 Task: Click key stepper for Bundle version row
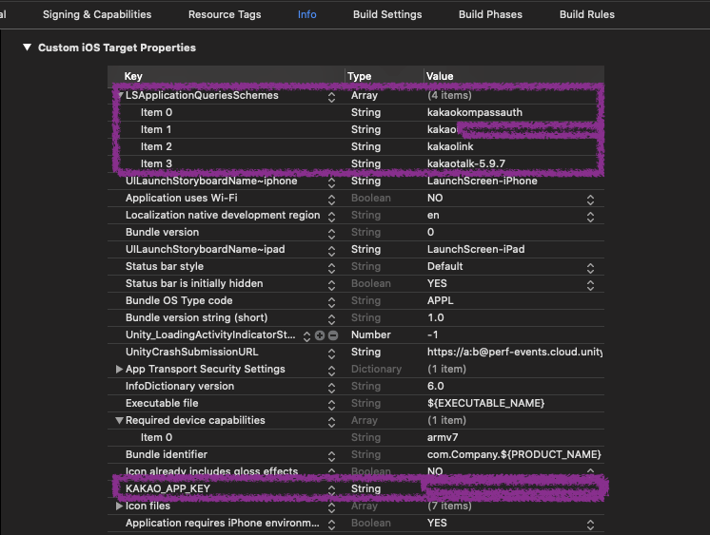pyautogui.click(x=331, y=233)
